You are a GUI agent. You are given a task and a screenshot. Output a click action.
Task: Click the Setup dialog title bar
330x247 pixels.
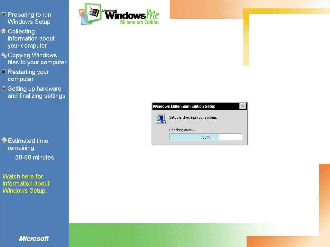coord(199,106)
